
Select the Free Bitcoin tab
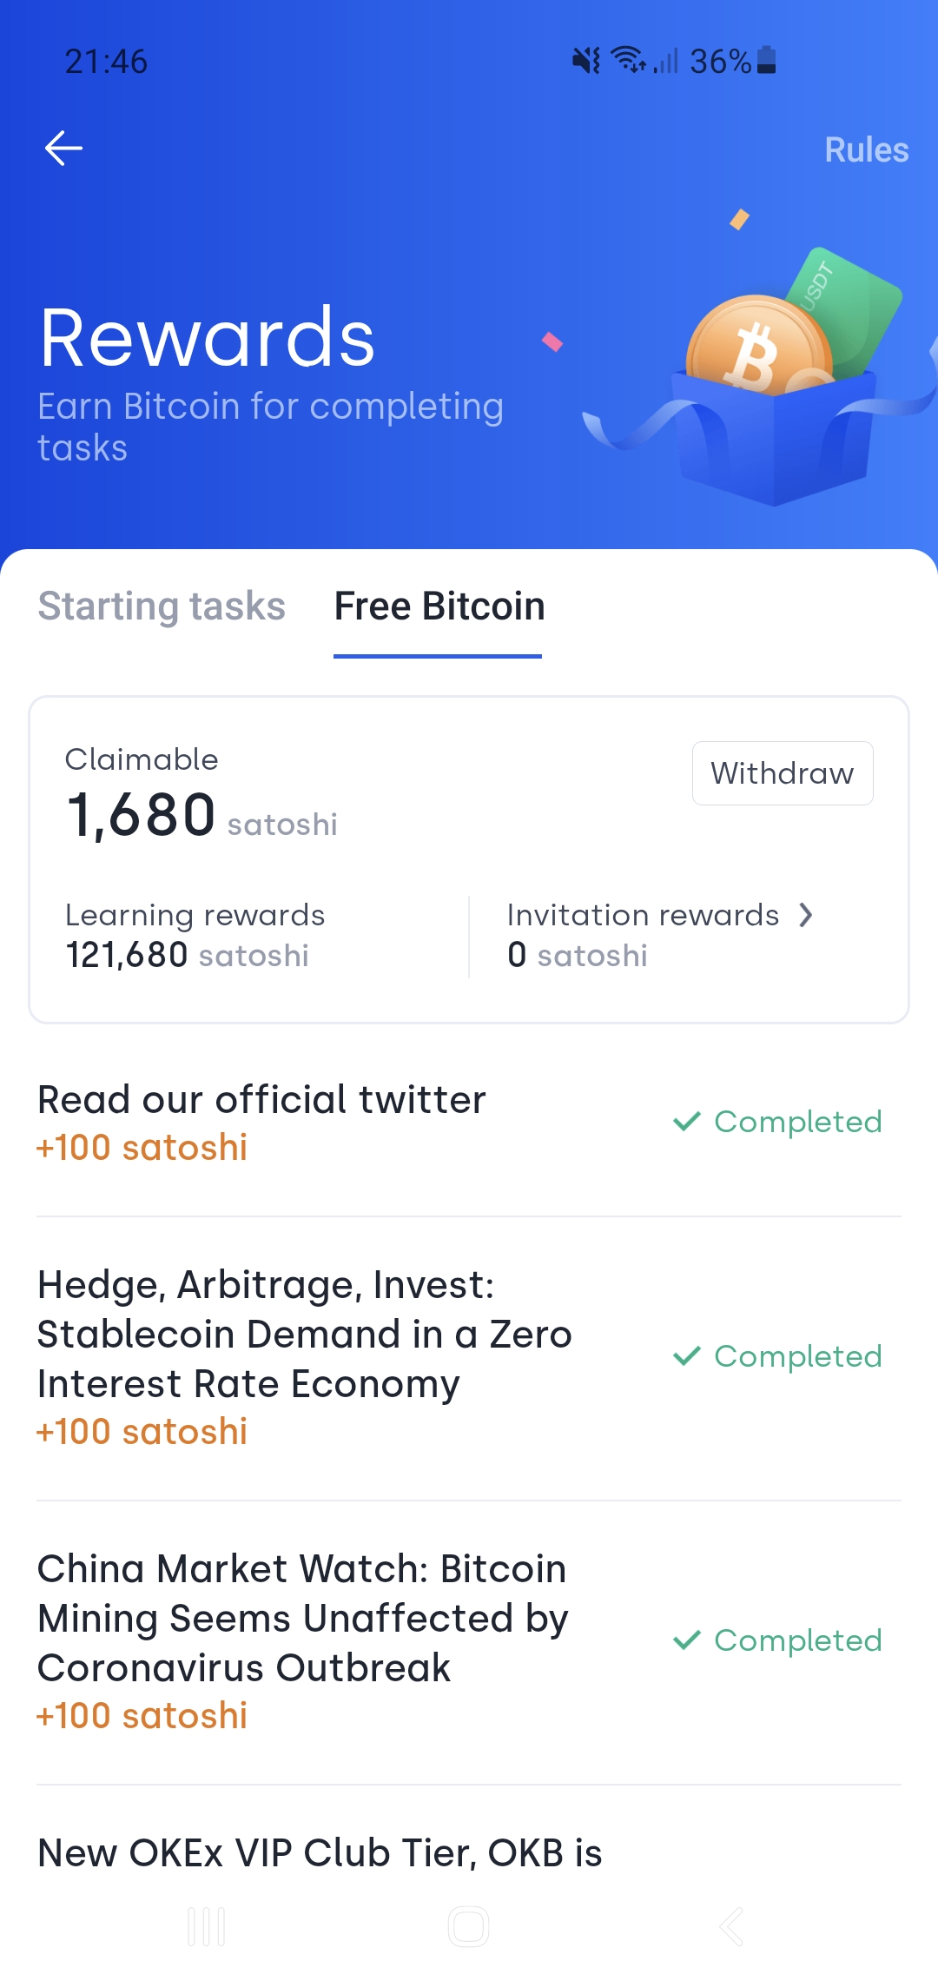pos(439,606)
